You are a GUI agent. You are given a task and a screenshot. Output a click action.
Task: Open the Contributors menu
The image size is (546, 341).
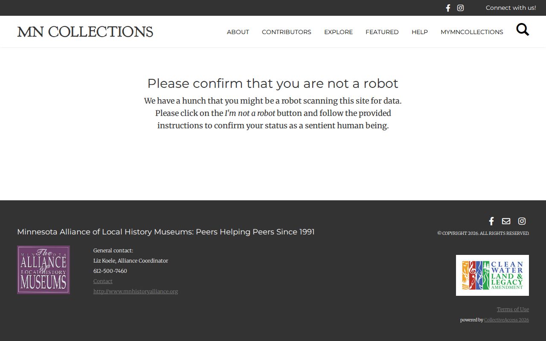point(287,32)
